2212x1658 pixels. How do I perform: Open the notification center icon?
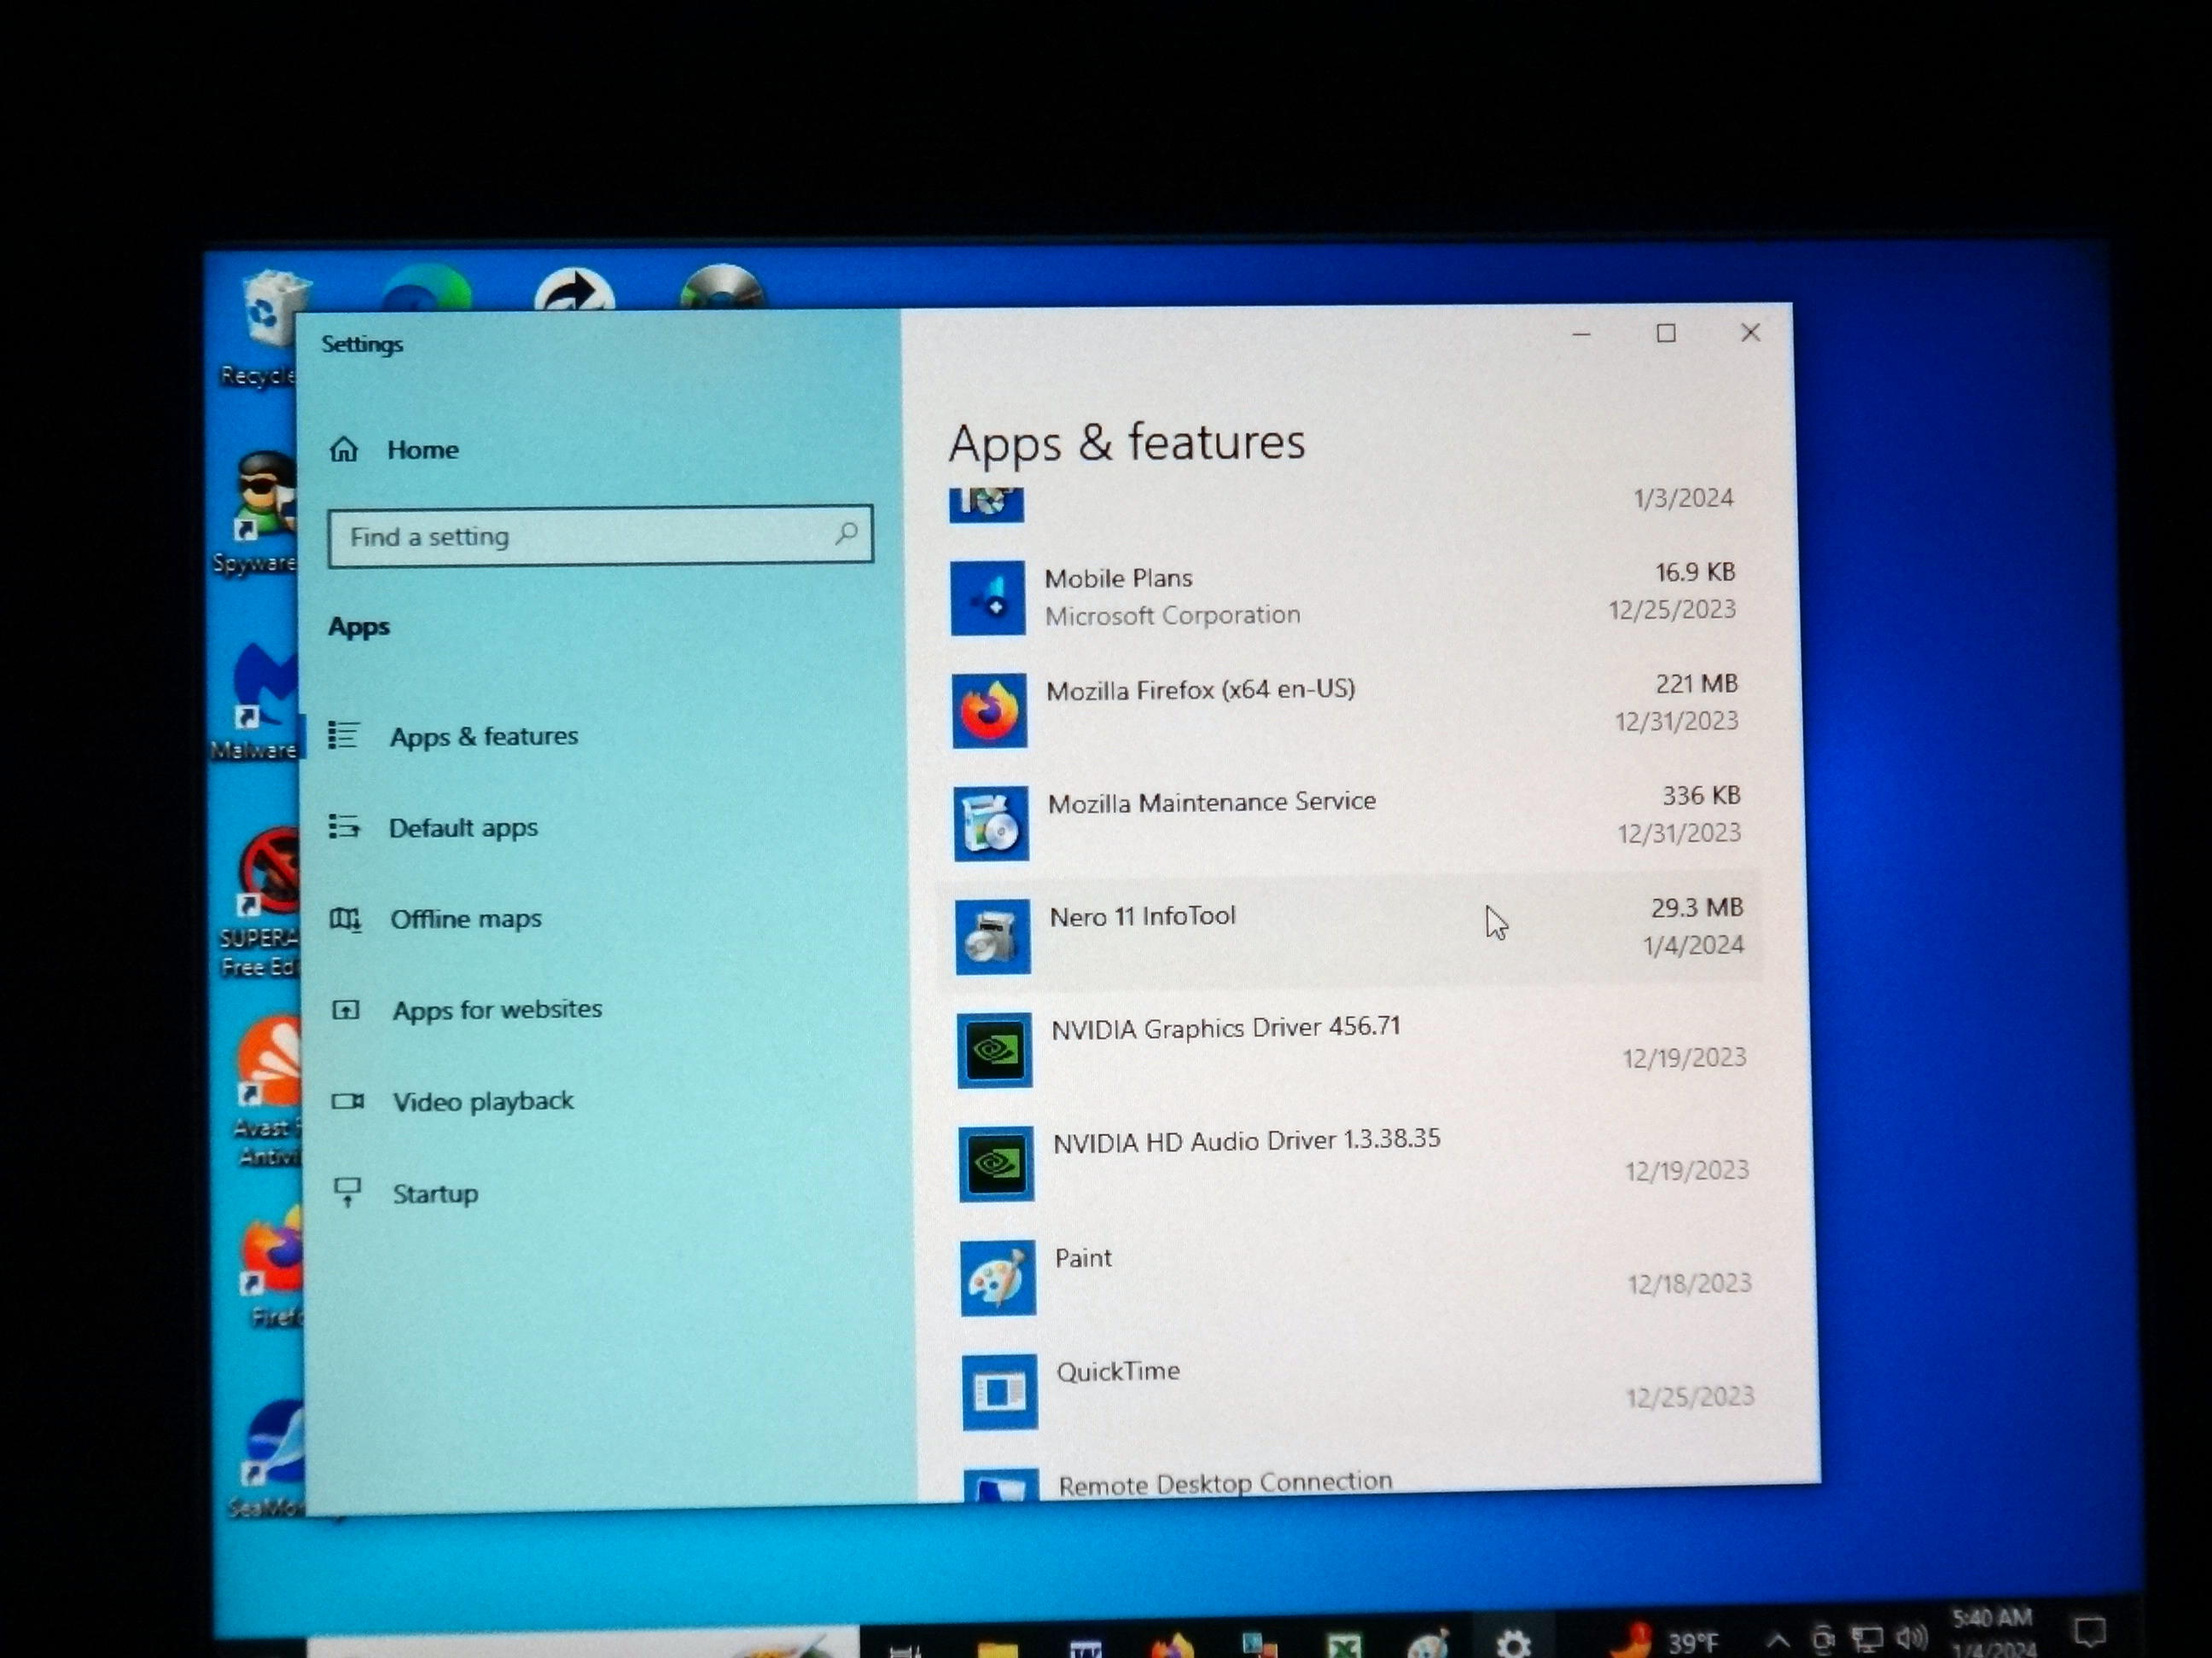click(2088, 1632)
